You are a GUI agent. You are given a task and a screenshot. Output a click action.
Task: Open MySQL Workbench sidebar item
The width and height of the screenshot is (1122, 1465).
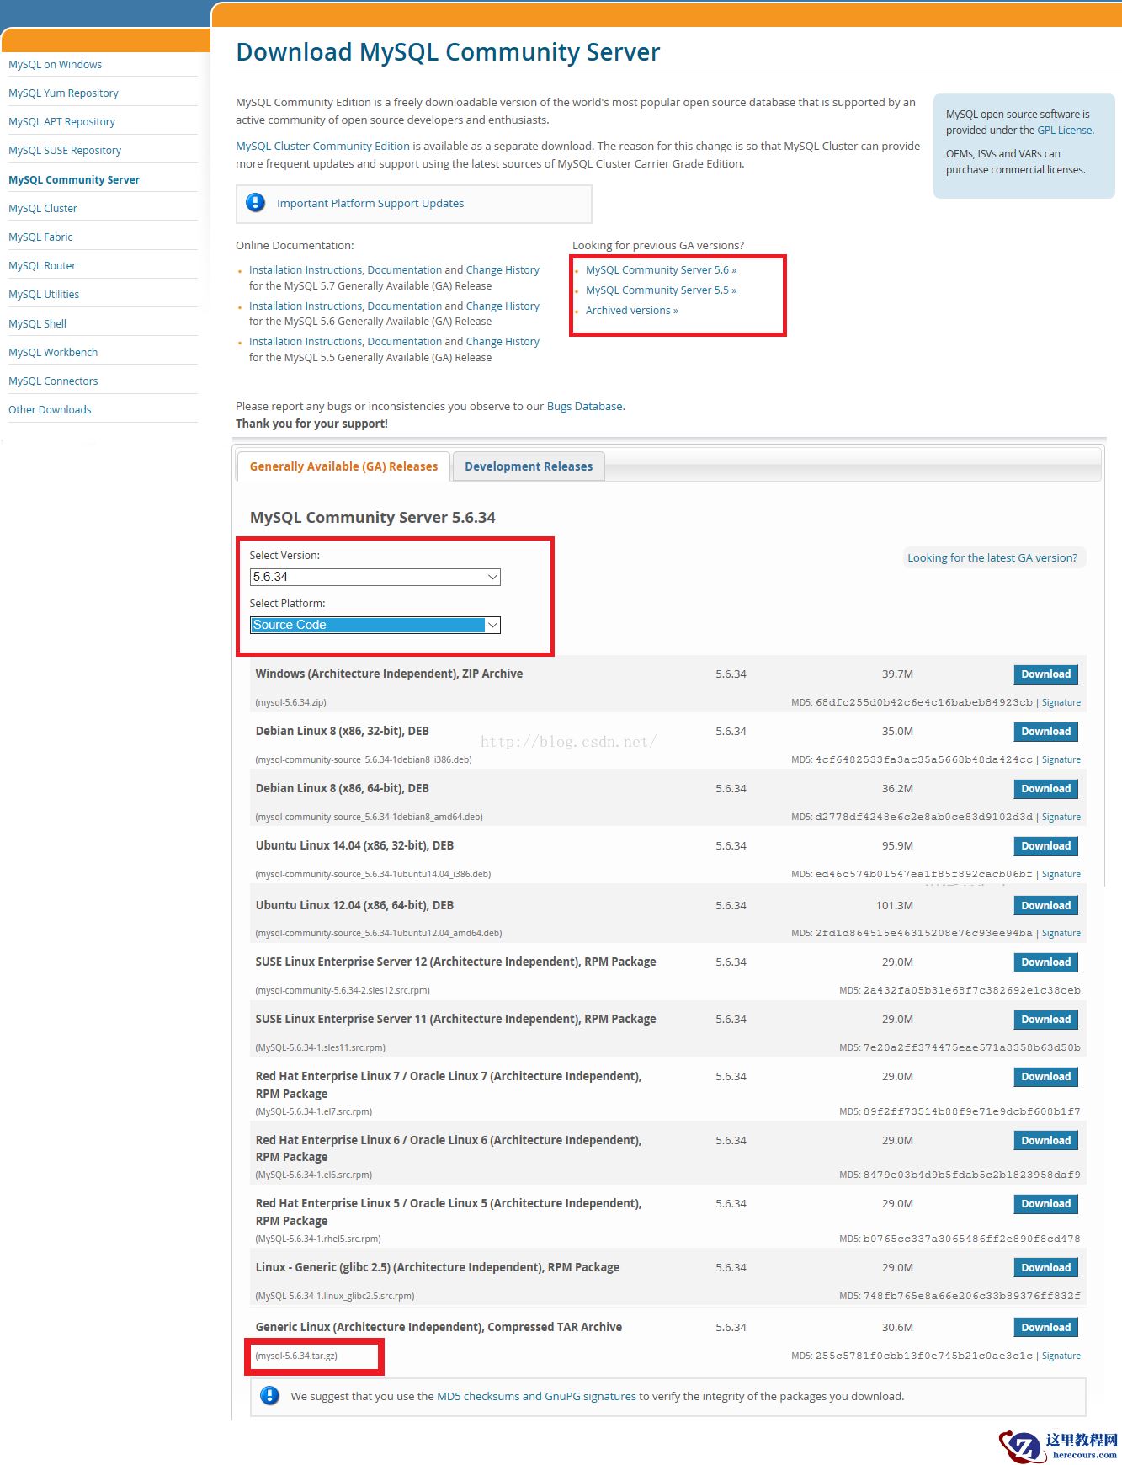click(53, 353)
